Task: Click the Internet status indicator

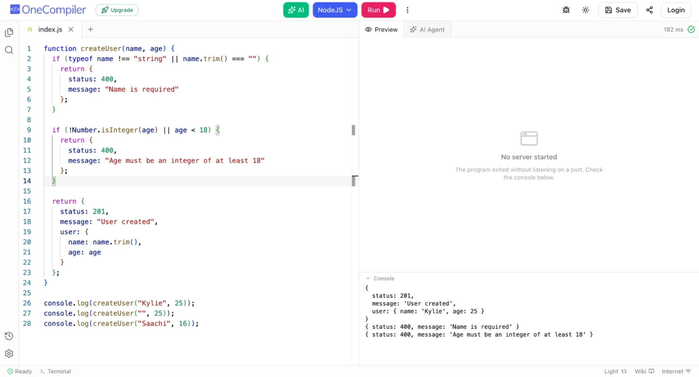Action: tap(676, 371)
